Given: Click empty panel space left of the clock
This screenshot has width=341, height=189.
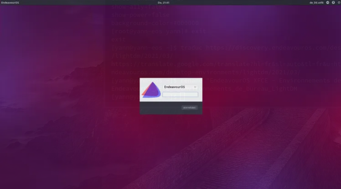Looking at the screenshot, I should click(x=91, y=2).
